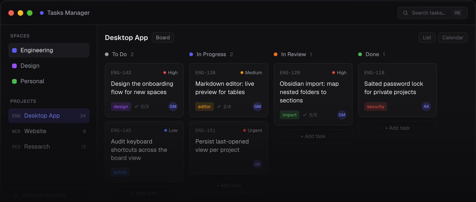
Task: Click the 2/4 checklist indicator on ENG-138
Action: [224, 106]
